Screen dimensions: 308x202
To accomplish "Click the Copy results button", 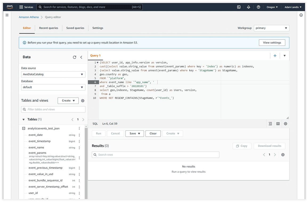I will (x=242, y=146).
